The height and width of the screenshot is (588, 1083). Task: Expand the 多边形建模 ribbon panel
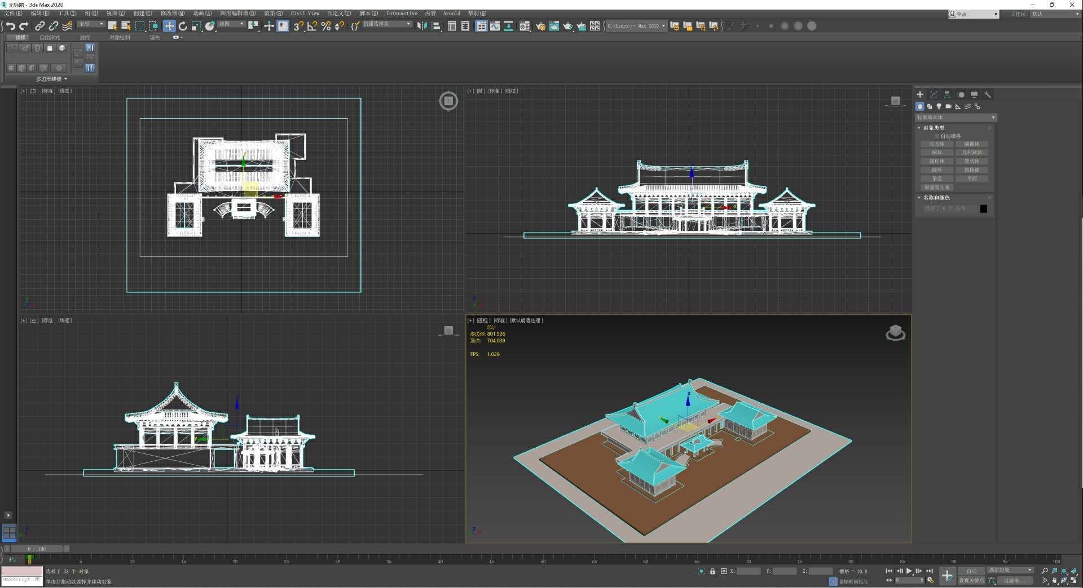pyautogui.click(x=52, y=79)
